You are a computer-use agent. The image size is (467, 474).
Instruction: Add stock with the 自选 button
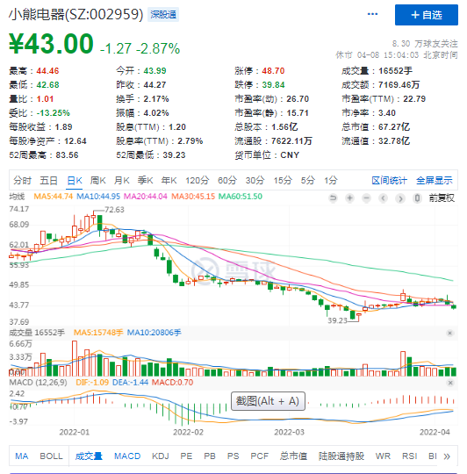coord(427,15)
